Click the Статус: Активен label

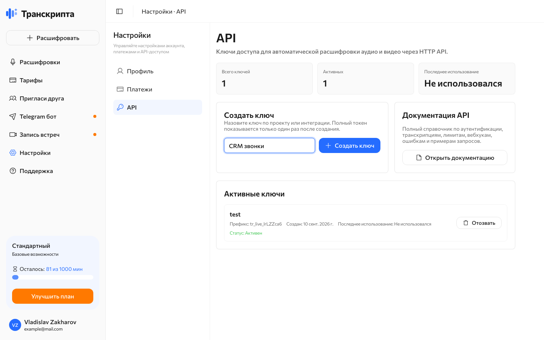click(x=246, y=233)
